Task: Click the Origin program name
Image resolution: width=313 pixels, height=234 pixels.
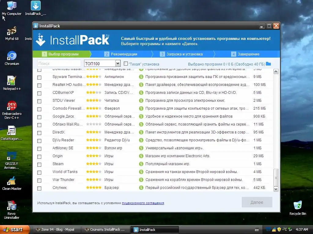Action: click(x=57, y=156)
